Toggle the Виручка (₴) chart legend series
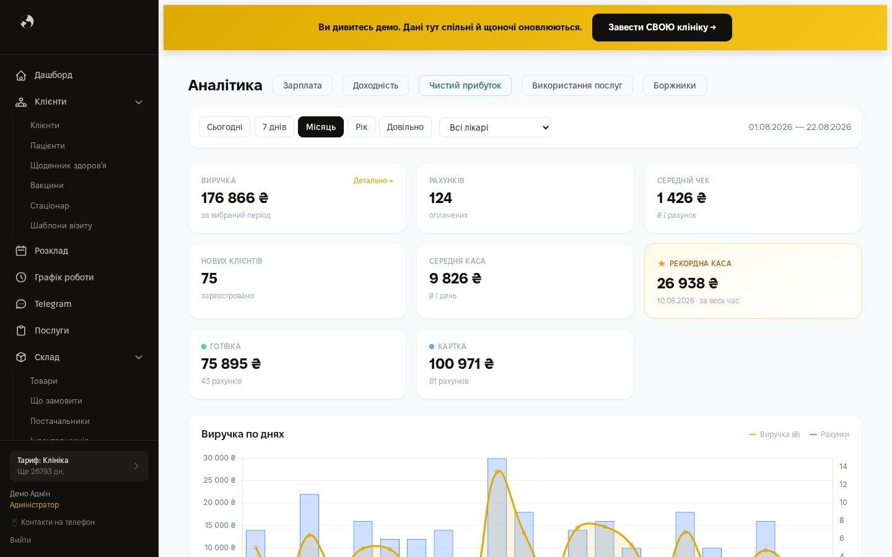 coord(774,434)
